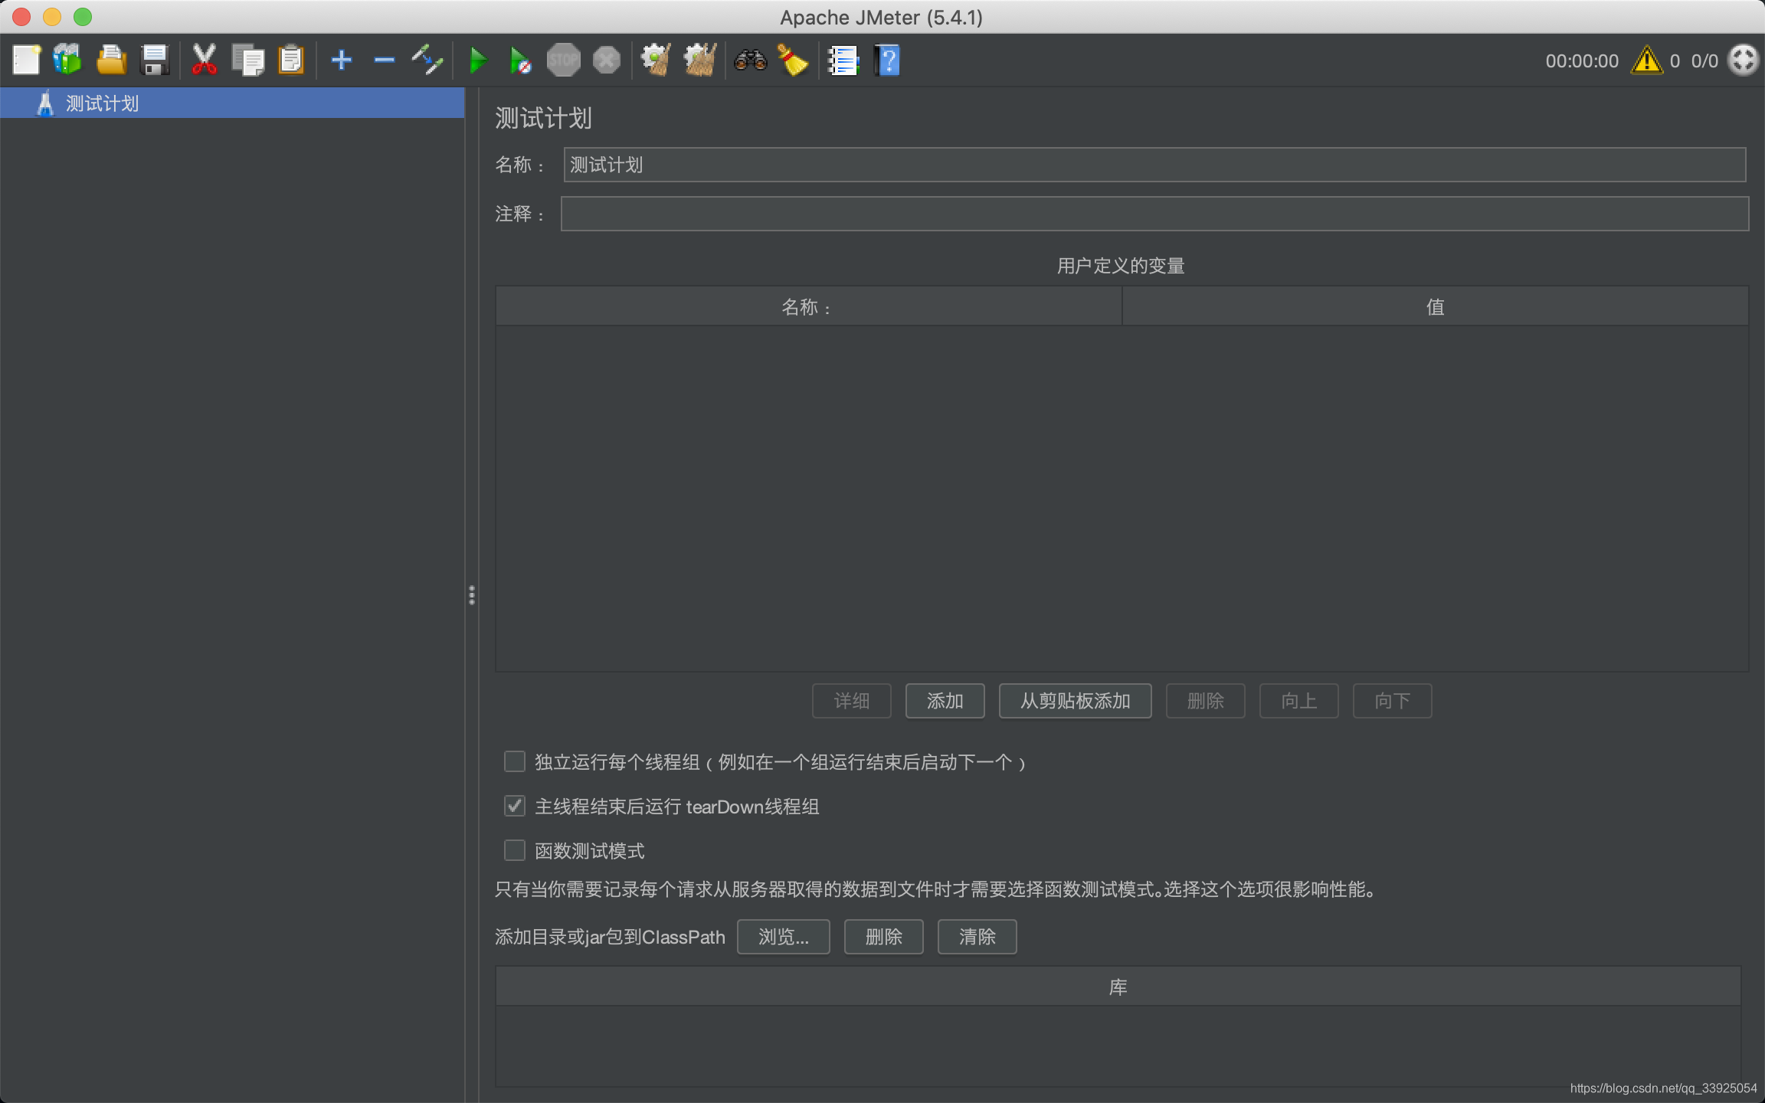
Task: Click the New test plan icon
Action: pyautogui.click(x=26, y=60)
